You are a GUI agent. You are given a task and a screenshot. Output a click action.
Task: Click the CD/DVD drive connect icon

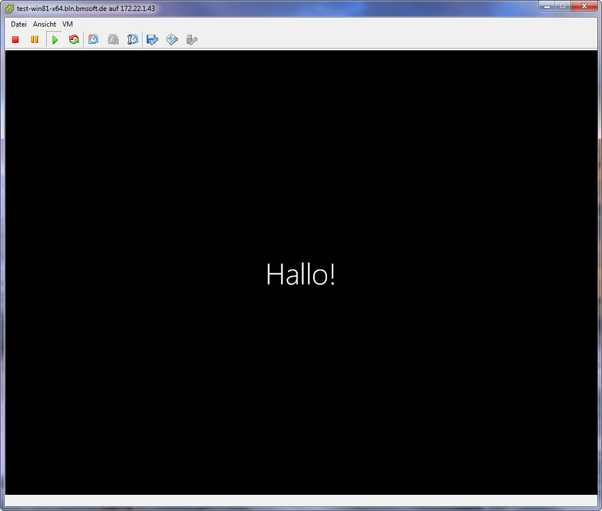(x=172, y=39)
